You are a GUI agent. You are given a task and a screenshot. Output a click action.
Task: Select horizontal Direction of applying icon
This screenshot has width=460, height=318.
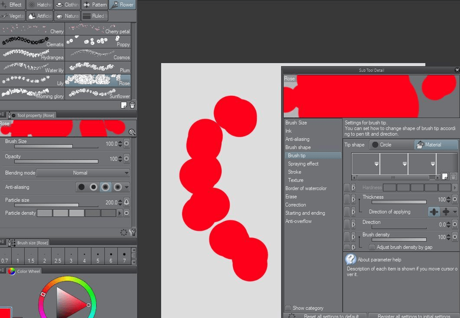(x=434, y=212)
